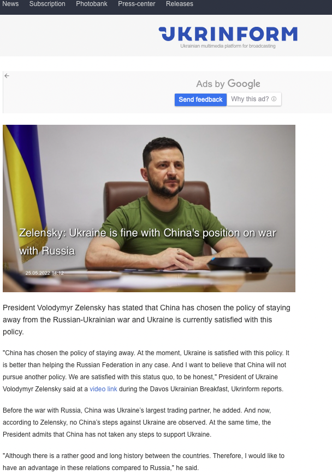Image resolution: width=332 pixels, height=475 pixels.
Task: Click the Ads by Google label
Action: (228, 84)
